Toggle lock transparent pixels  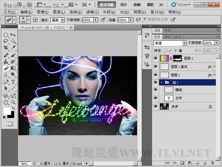click(x=165, y=51)
